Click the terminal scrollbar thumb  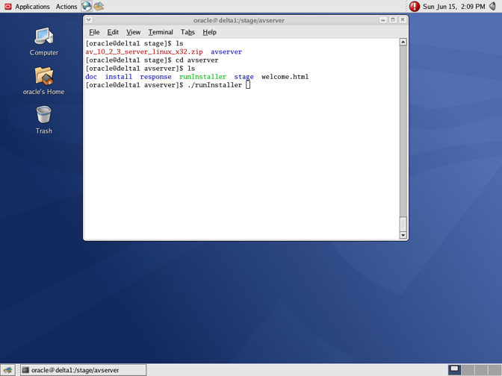[403, 224]
